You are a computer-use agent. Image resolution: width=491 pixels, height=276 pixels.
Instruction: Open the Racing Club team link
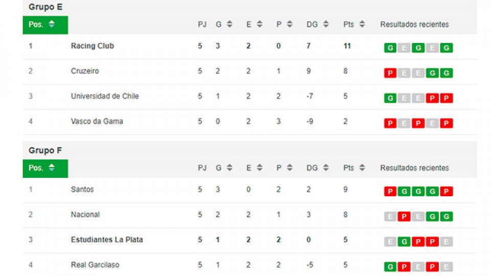coord(92,46)
